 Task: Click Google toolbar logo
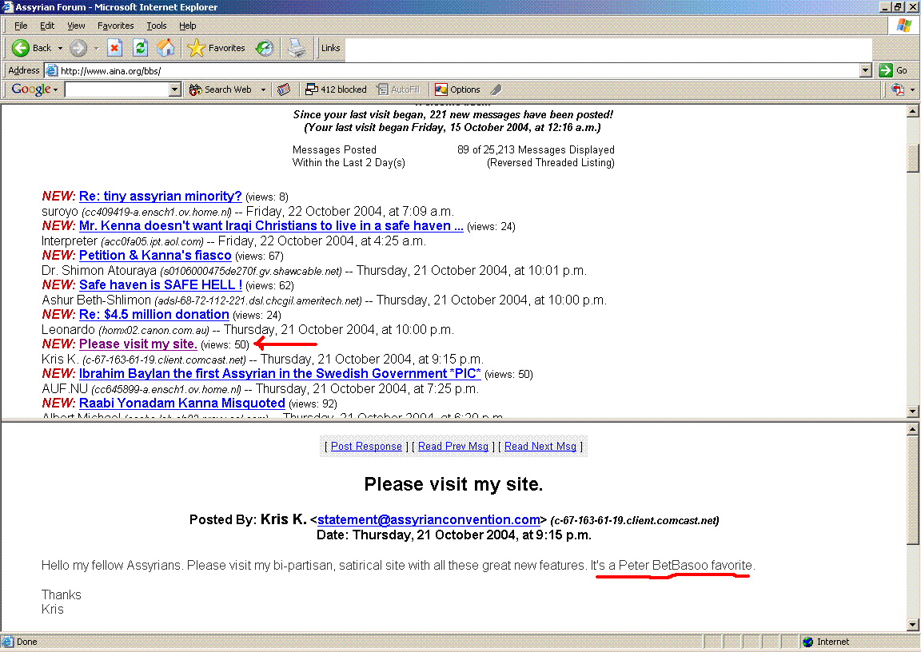click(31, 89)
